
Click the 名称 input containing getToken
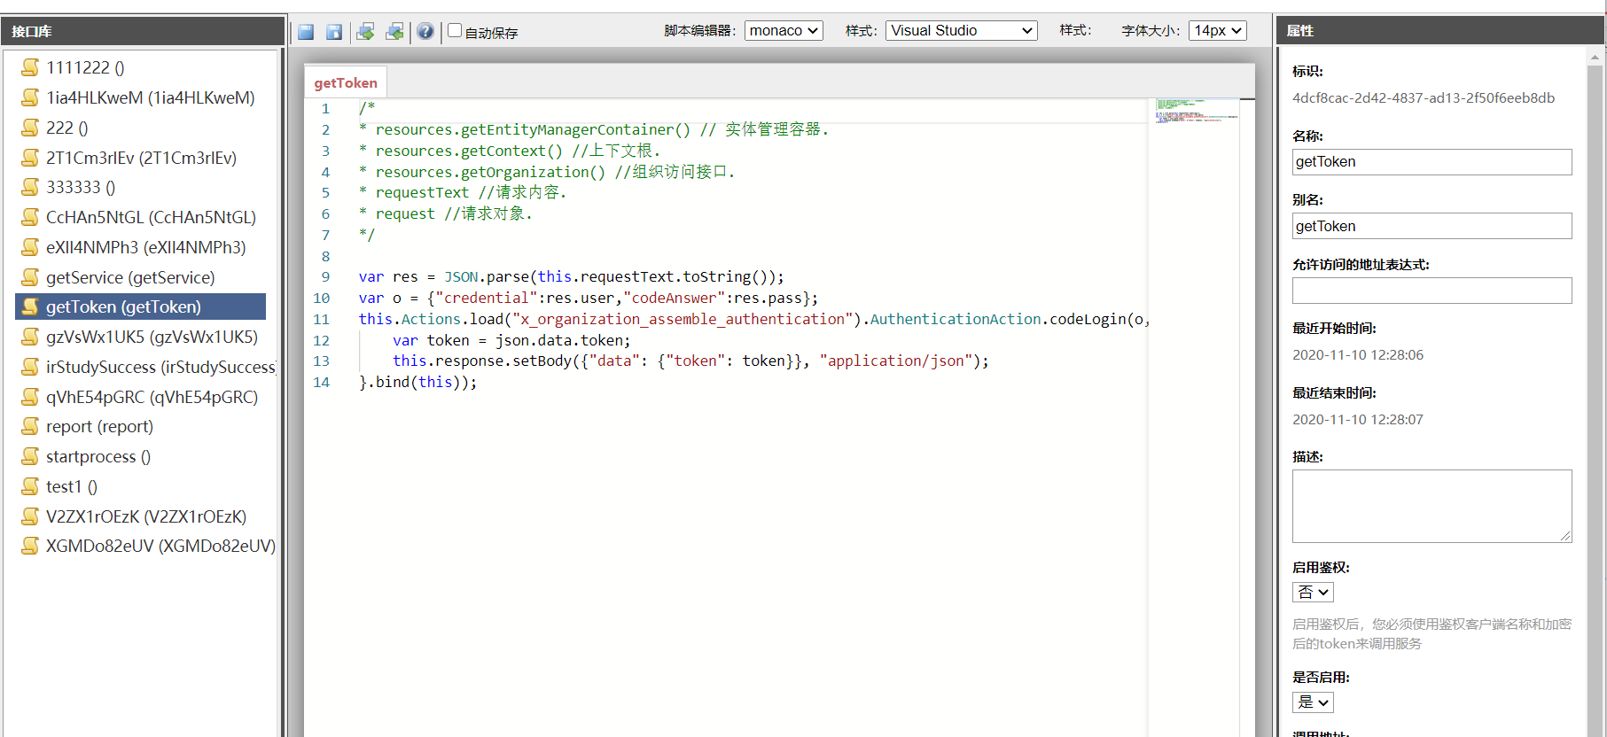coord(1431,161)
